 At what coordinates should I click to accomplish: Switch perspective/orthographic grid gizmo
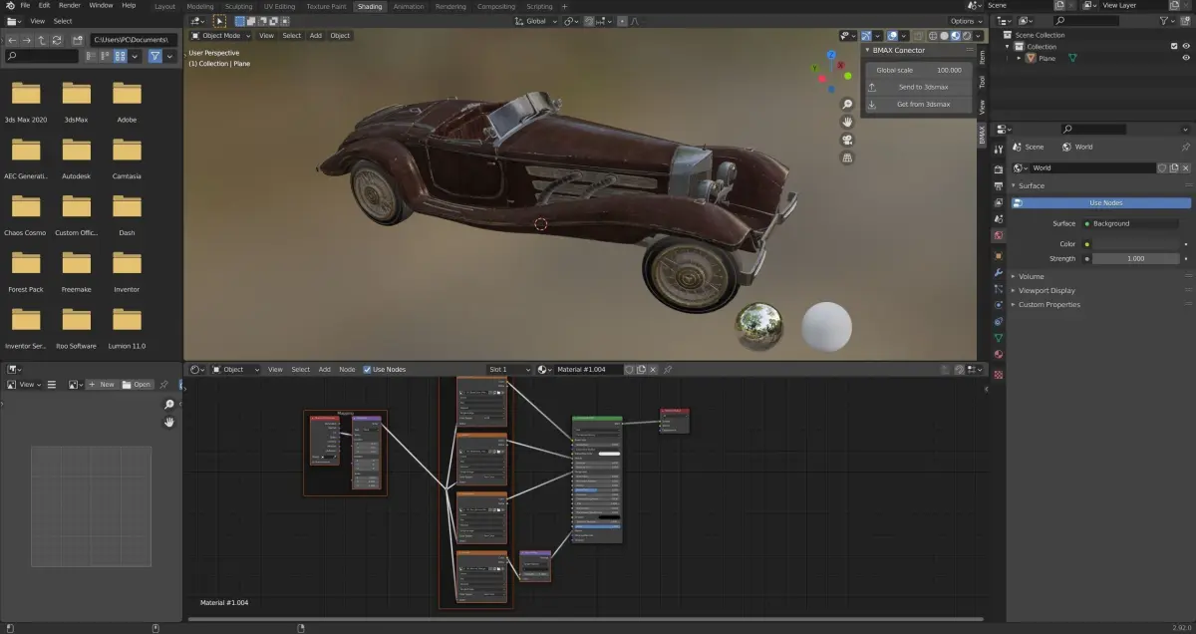coord(847,158)
